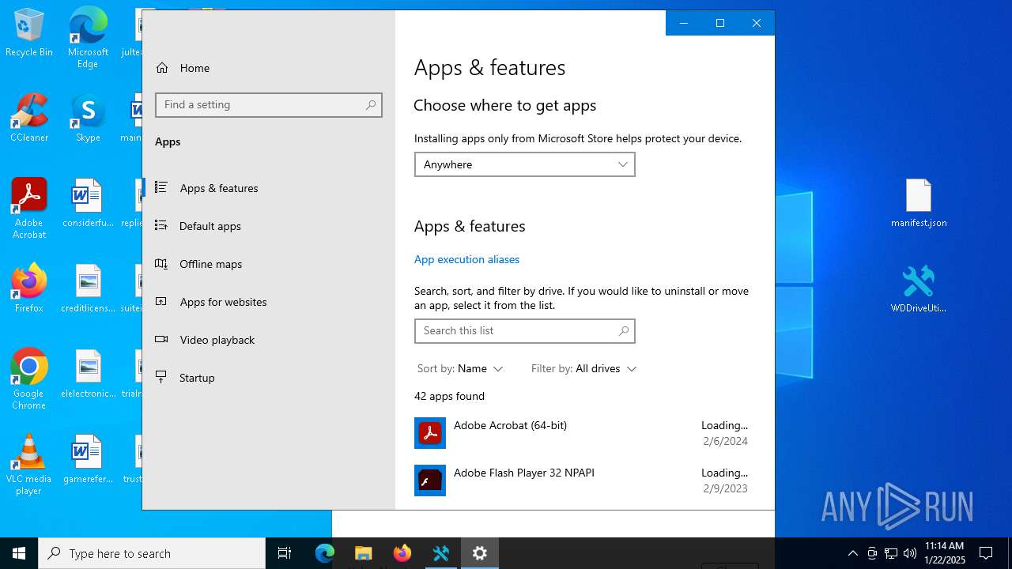Open Task View on taskbar

click(x=285, y=553)
